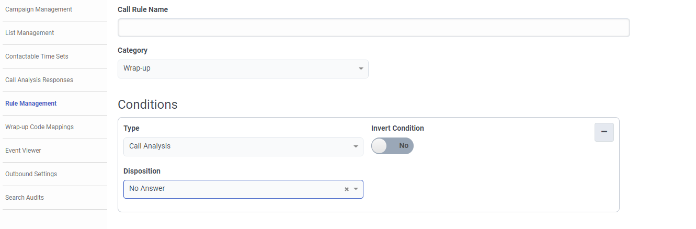Go to Search Audits
This screenshot has width=696, height=229.
(25, 198)
